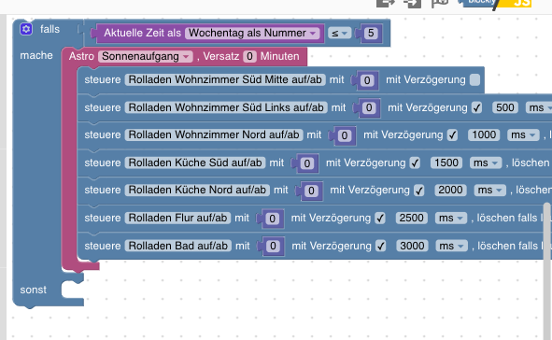Toggle delay checkbox on Küche Süd row

coord(415,163)
